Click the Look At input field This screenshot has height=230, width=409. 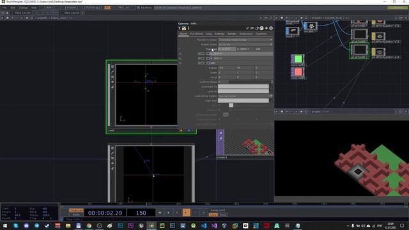(243, 91)
